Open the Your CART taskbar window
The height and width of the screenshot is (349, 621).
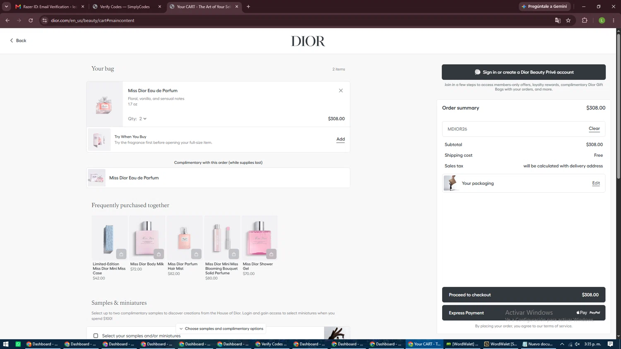pyautogui.click(x=424, y=344)
